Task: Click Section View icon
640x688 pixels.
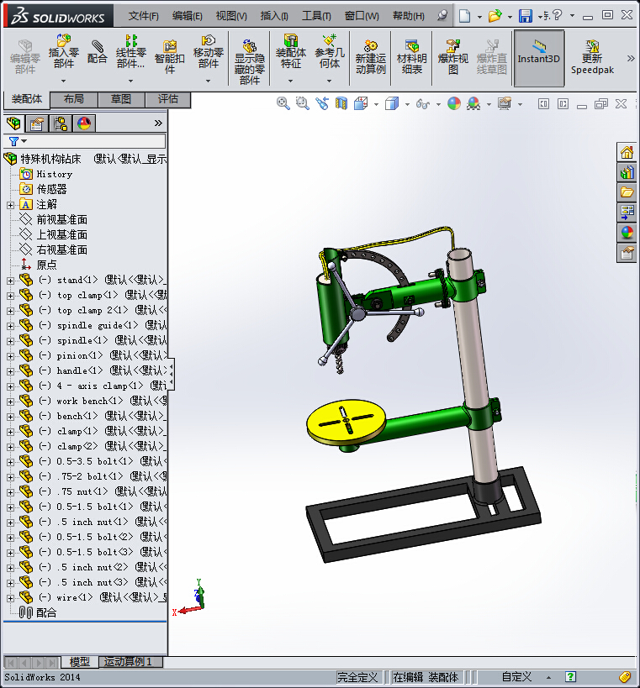Action: click(341, 103)
